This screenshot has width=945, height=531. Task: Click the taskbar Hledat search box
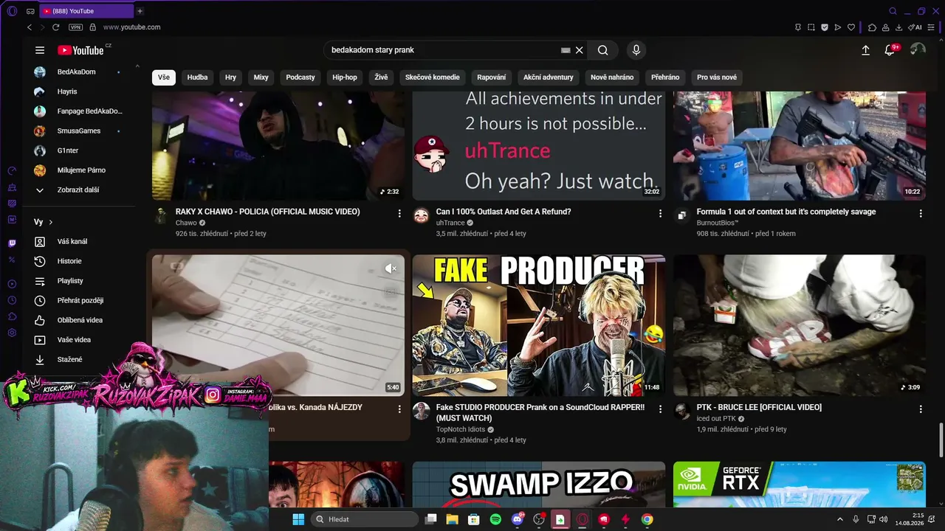pyautogui.click(x=365, y=519)
